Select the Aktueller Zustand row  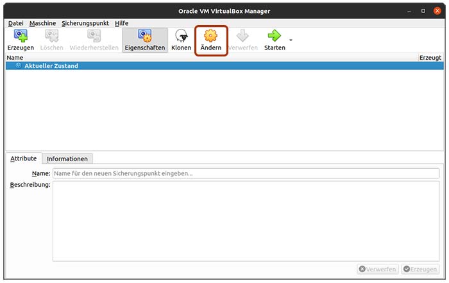[x=224, y=66]
